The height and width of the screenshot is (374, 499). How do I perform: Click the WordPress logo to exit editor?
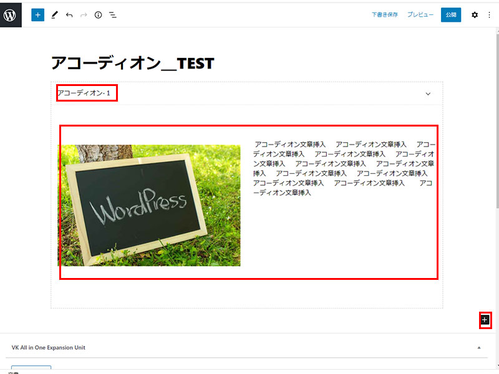click(x=11, y=14)
